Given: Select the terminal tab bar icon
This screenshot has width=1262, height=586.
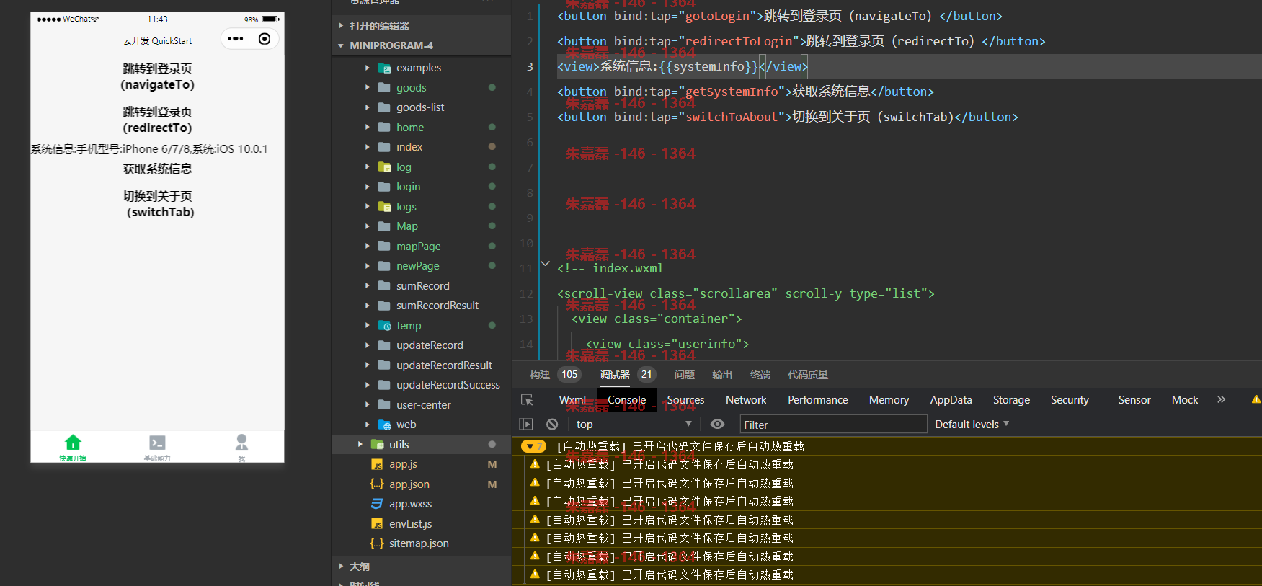Looking at the screenshot, I should tap(157, 442).
